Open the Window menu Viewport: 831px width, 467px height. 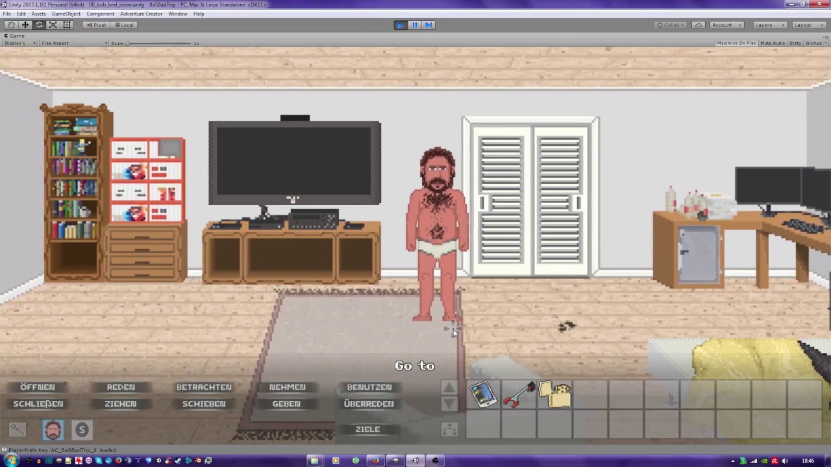[177, 14]
